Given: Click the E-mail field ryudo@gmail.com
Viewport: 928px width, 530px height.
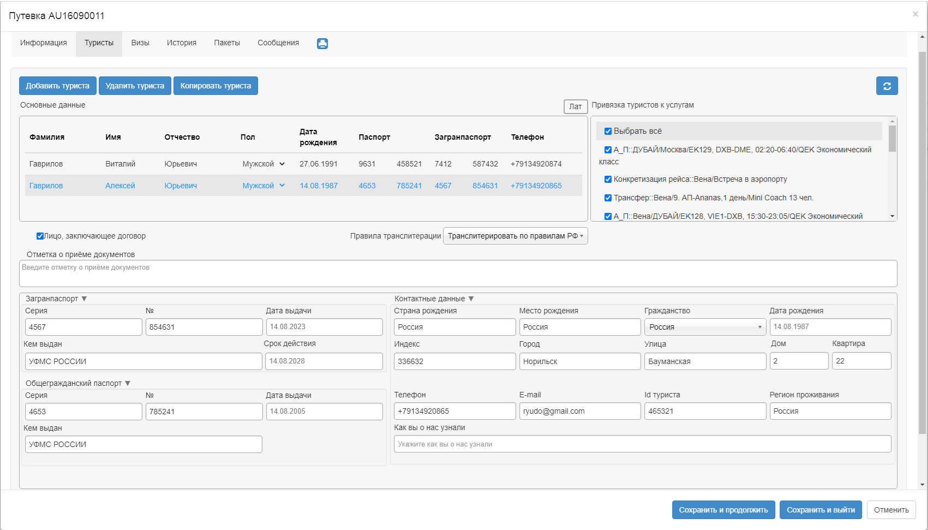Looking at the screenshot, I should coord(580,411).
